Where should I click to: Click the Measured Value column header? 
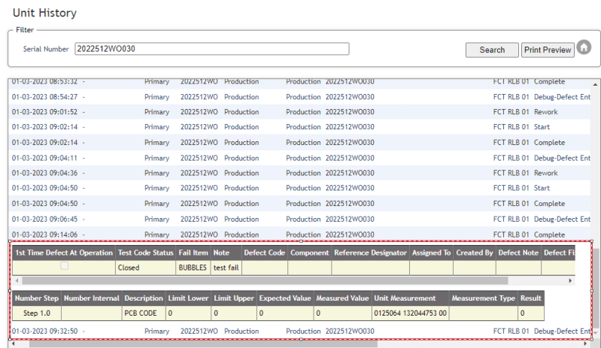pos(342,298)
